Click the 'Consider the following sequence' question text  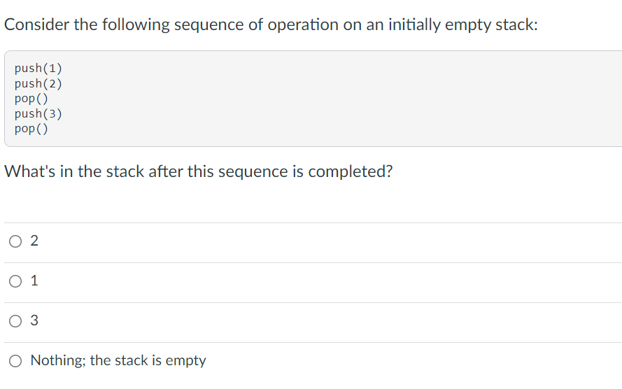(271, 24)
